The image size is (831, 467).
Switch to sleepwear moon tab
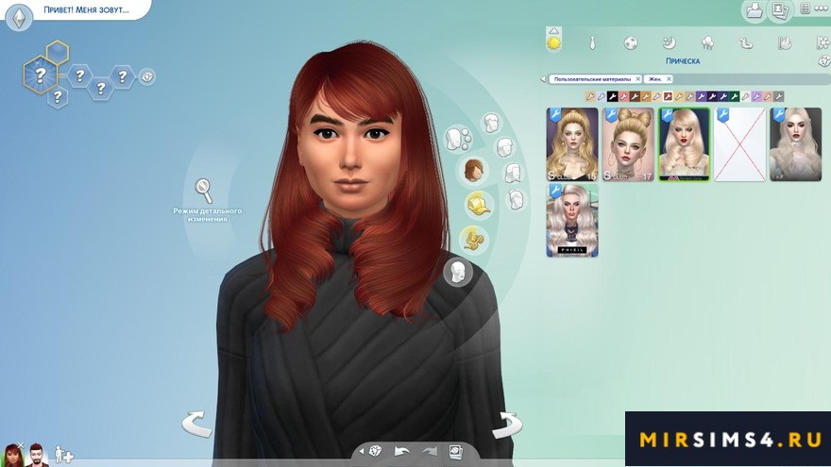(669, 42)
